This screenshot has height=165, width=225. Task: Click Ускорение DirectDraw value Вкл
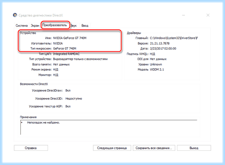pos(68,90)
